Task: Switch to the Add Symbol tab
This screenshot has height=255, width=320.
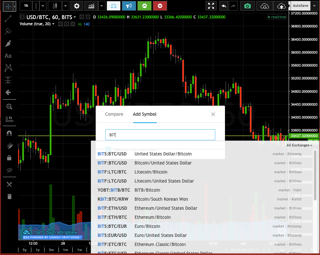Action: pyautogui.click(x=145, y=114)
